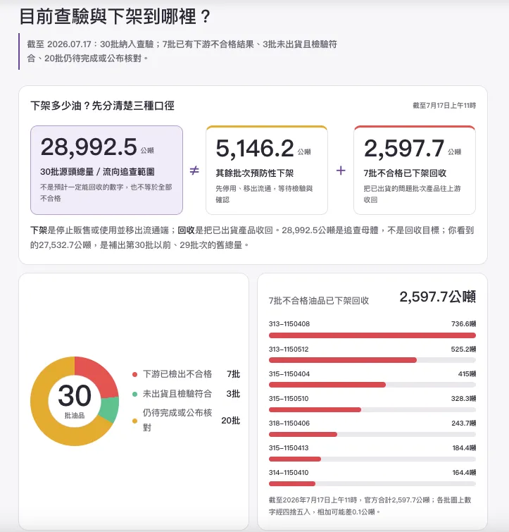Viewport: 509px width, 532px height.
Task: Click the 28,992.5 公噸 total card
Action: (106, 170)
